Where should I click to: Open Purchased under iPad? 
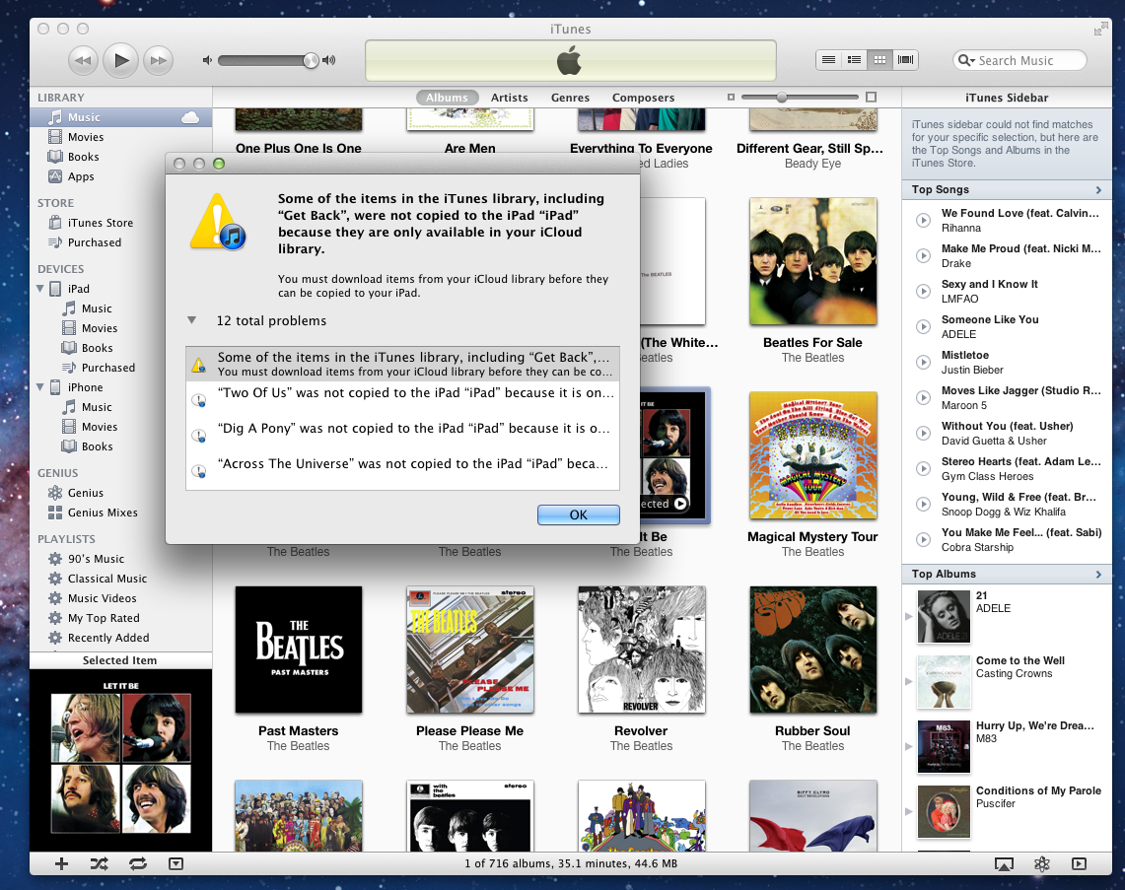(107, 368)
